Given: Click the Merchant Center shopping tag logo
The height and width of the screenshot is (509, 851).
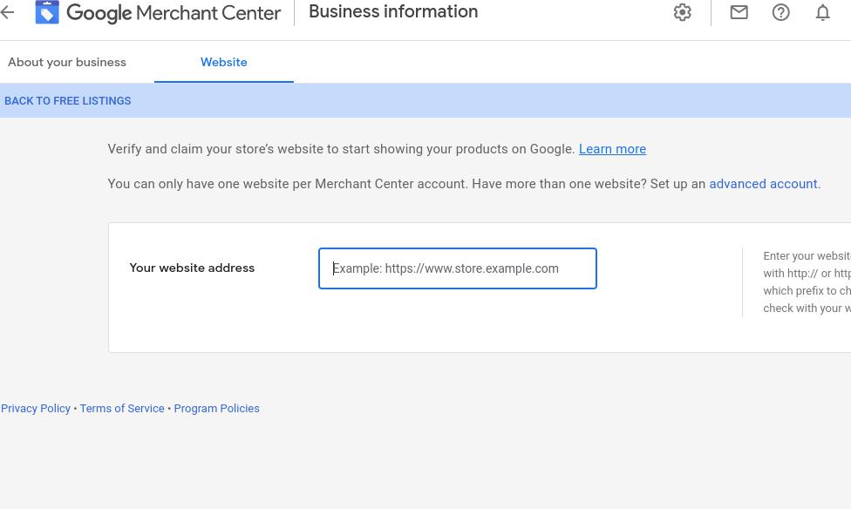Looking at the screenshot, I should pyautogui.click(x=47, y=12).
